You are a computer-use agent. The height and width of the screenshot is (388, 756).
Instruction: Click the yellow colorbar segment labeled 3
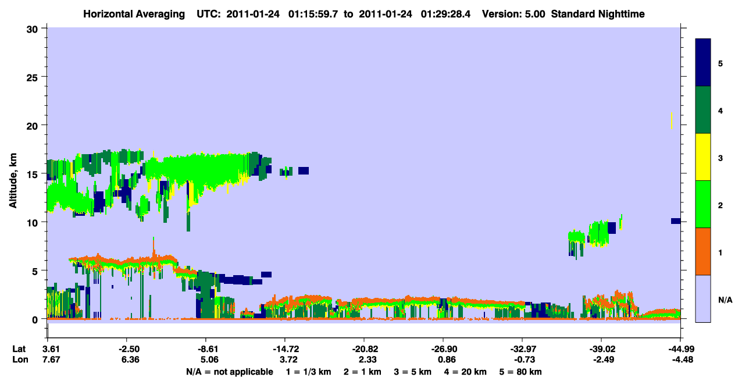[704, 157]
